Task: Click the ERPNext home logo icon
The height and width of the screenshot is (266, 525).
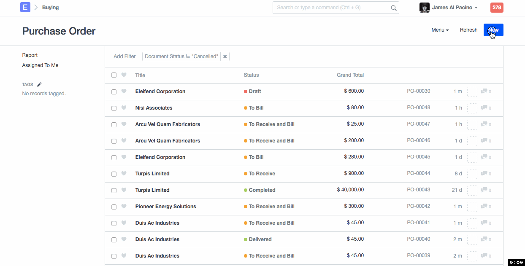Action: [x=25, y=8]
